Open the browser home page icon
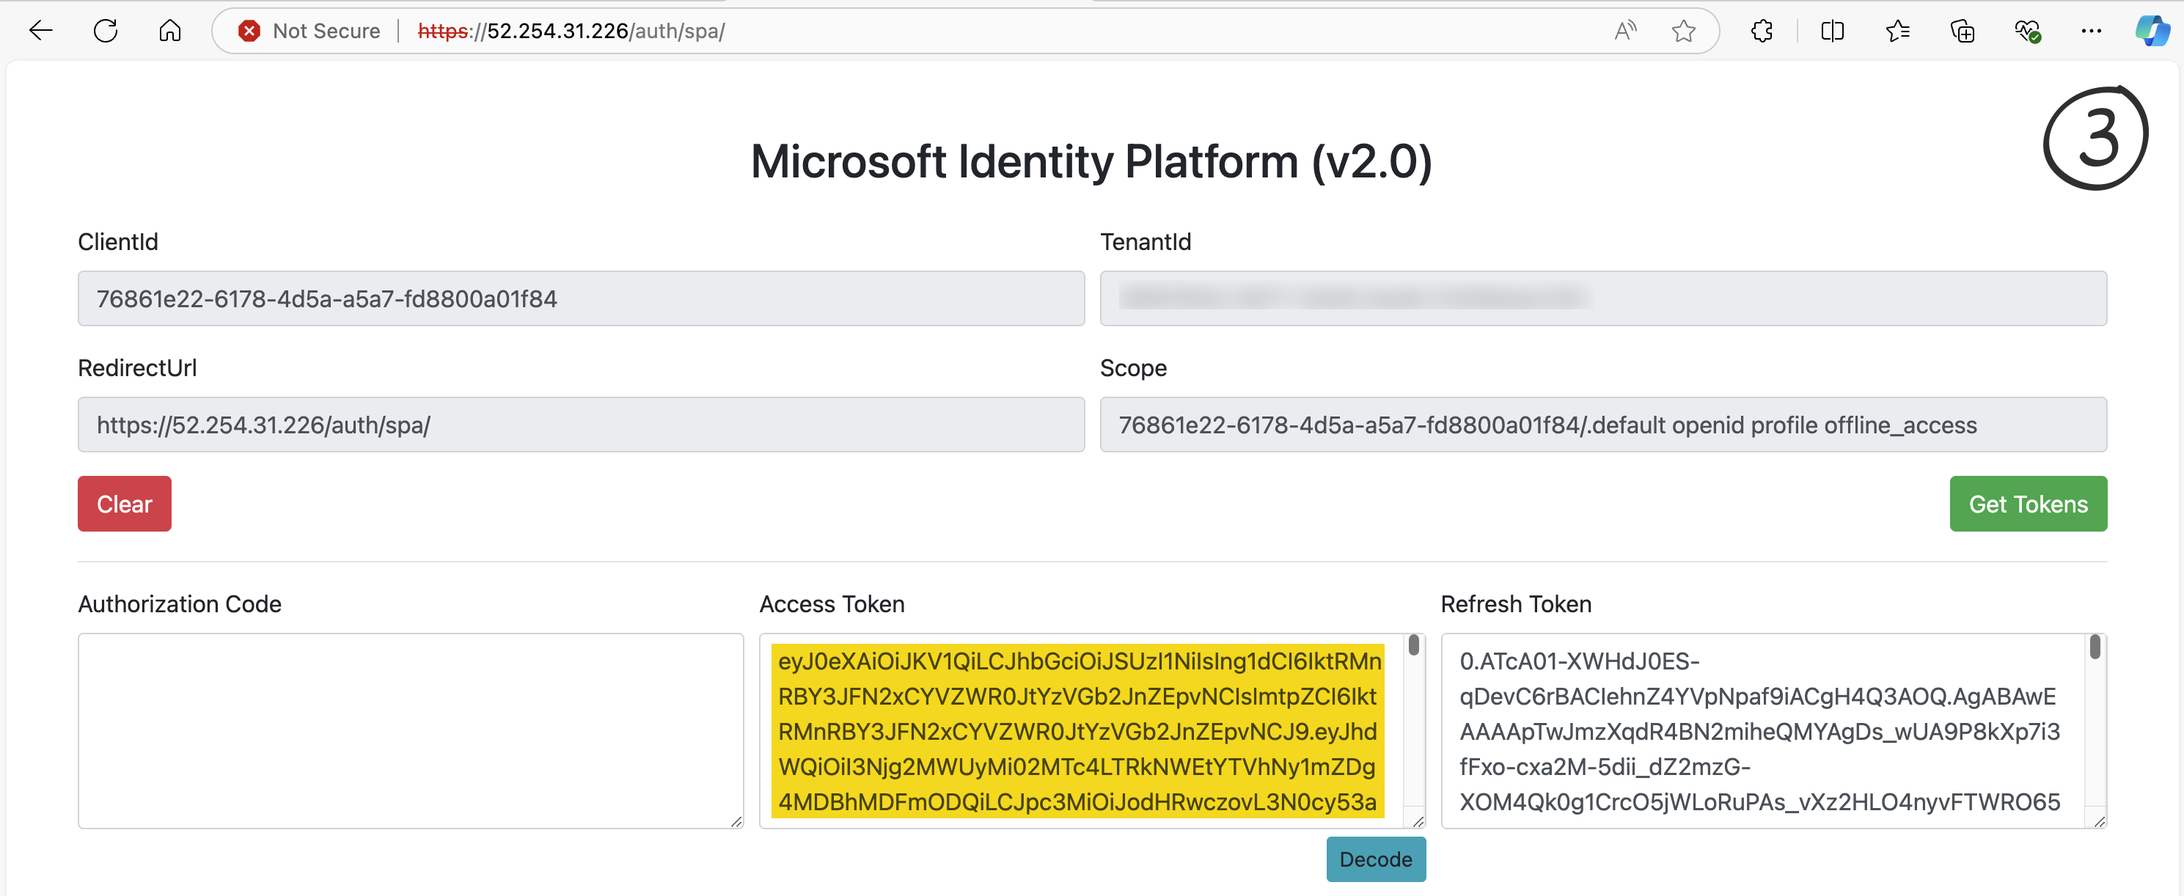 point(170,32)
